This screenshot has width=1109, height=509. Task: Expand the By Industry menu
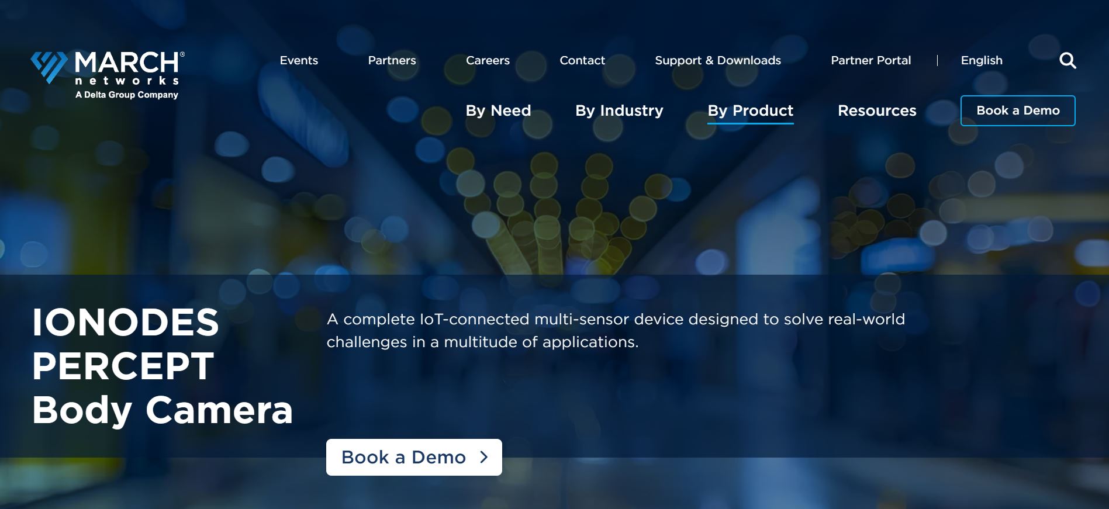pyautogui.click(x=619, y=110)
